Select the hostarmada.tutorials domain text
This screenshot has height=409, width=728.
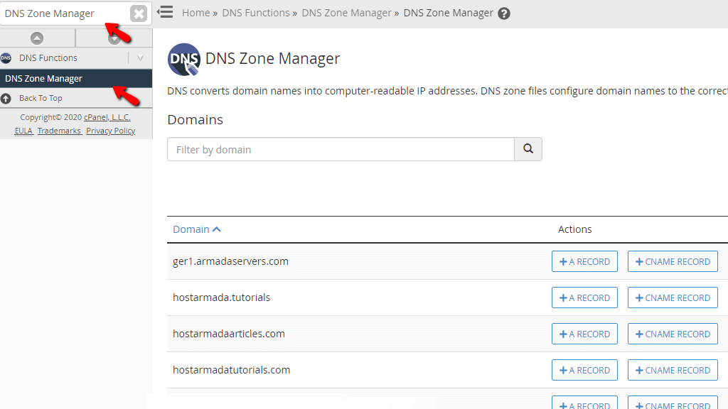[x=222, y=298]
